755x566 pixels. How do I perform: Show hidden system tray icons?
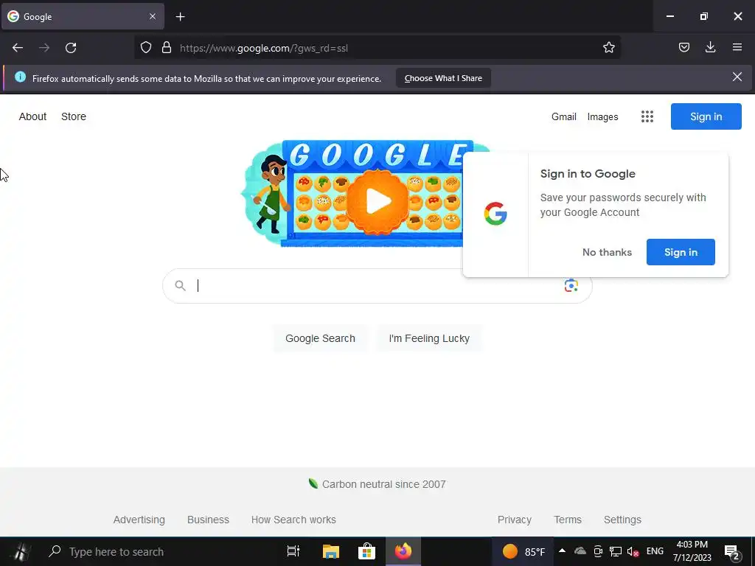point(562,551)
